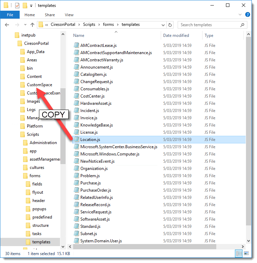Screen dimensions: 257x263
Task: Open Quick Access Toolbar customize dropdown
Action: tap(31, 6)
